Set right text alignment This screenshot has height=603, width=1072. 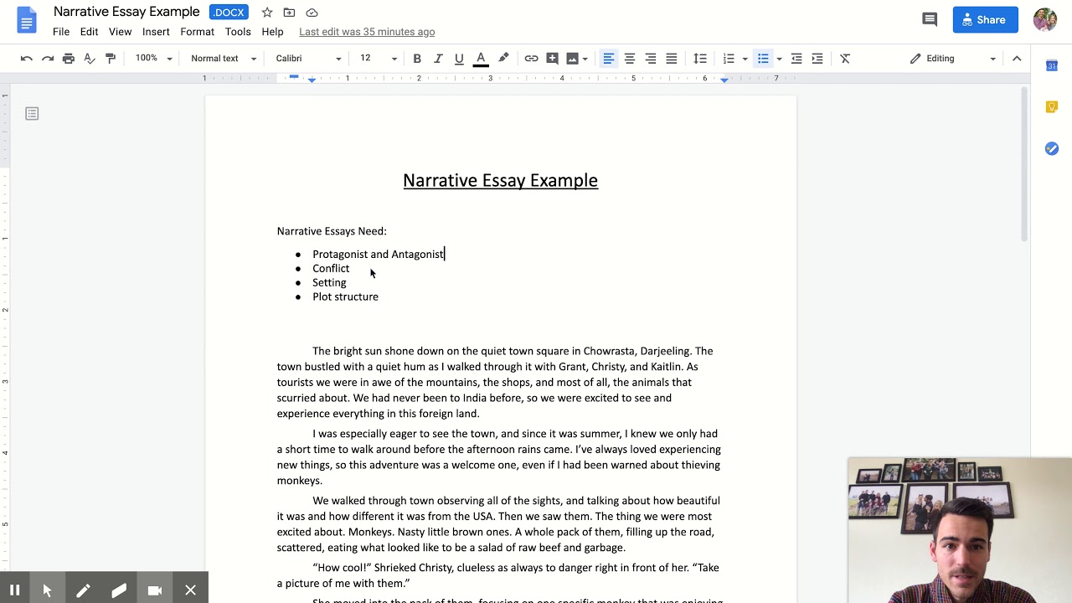tap(651, 59)
